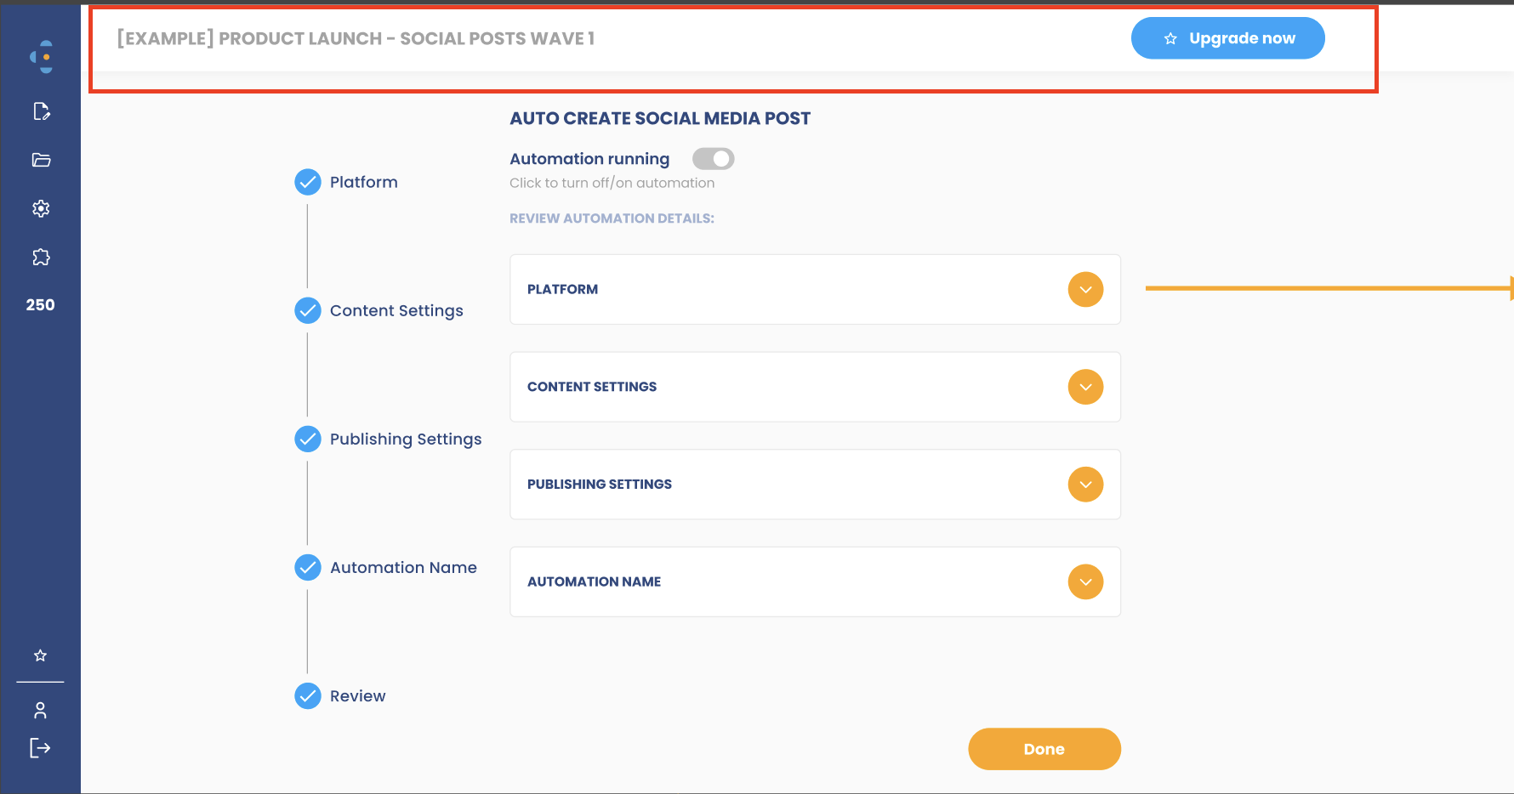
Task: Click the puzzle piece integrations icon
Action: (x=41, y=257)
